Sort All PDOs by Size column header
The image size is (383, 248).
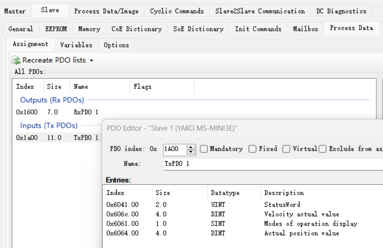[x=54, y=87]
